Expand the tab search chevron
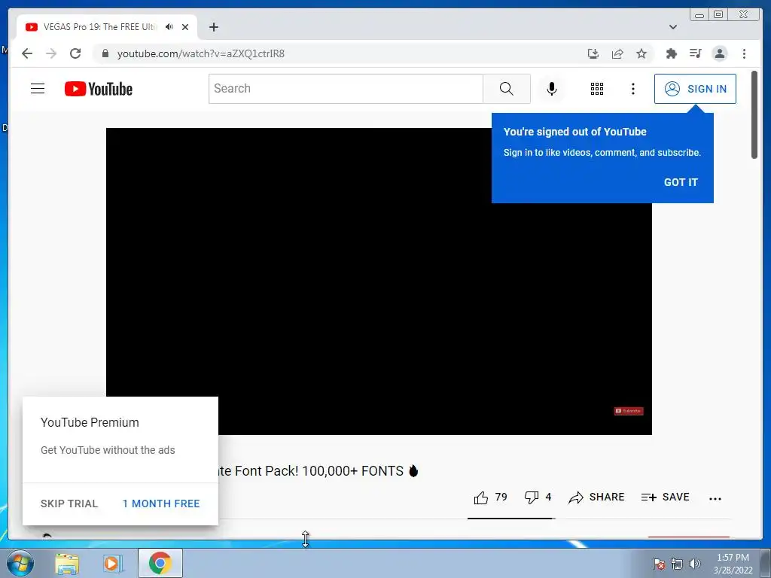Image resolution: width=771 pixels, height=578 pixels. (673, 27)
